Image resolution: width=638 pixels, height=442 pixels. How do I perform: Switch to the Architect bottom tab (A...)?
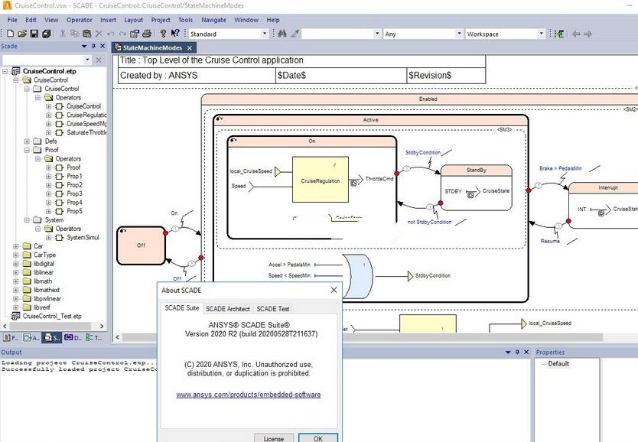click(31, 337)
